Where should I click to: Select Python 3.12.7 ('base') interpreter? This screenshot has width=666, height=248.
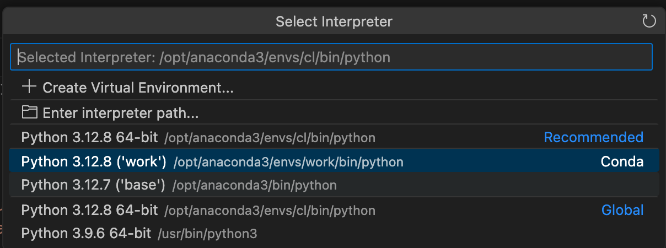(93, 186)
